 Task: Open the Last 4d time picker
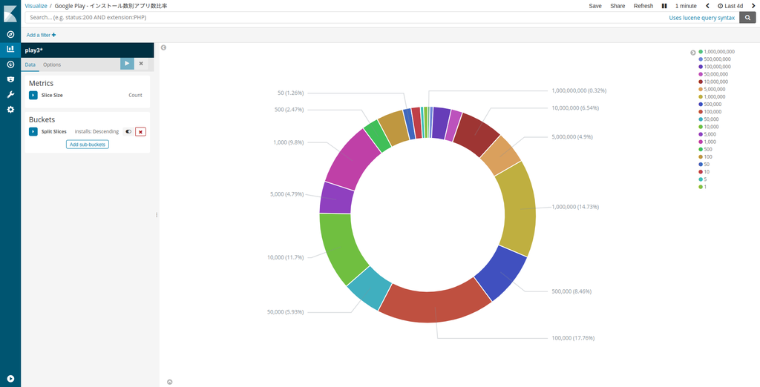coord(730,6)
